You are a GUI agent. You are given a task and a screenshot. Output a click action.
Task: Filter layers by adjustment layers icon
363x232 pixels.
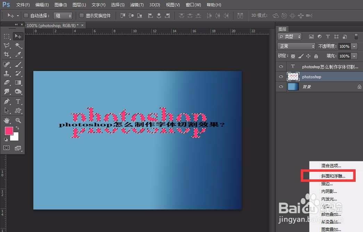pyautogui.click(x=320, y=36)
